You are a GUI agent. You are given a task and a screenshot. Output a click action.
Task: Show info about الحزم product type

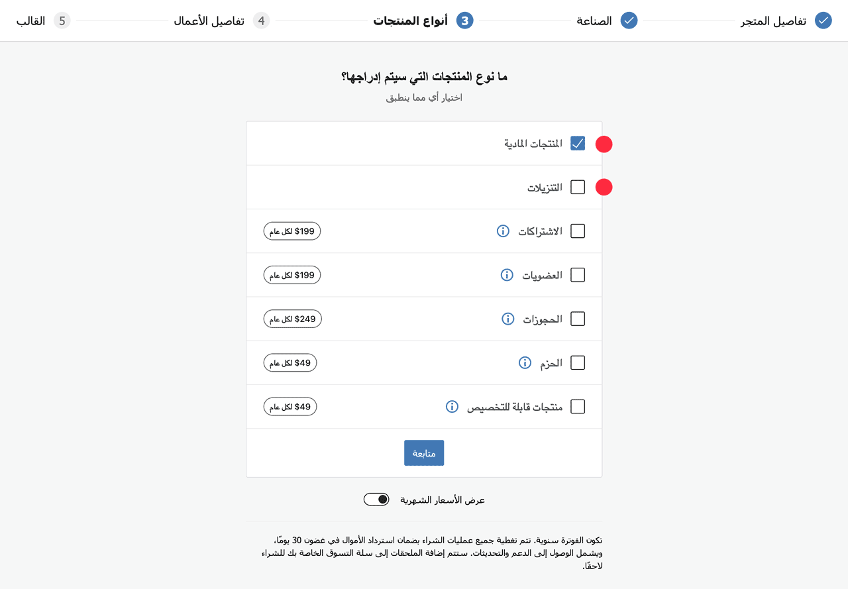point(525,362)
